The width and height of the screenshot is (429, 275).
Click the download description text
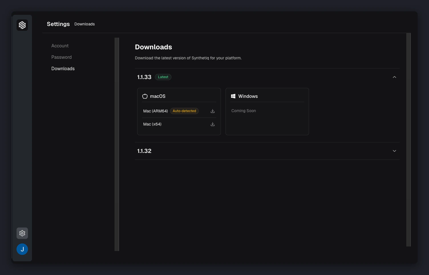point(188,58)
